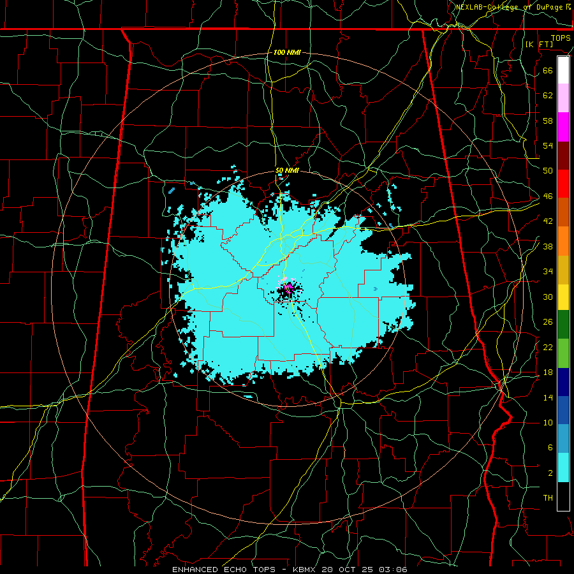Click the "50" legend value

point(548,171)
